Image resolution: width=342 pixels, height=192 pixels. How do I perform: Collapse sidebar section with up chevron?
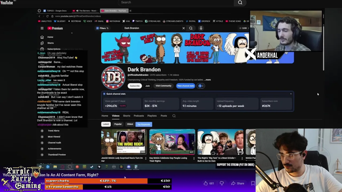coord(72,33)
